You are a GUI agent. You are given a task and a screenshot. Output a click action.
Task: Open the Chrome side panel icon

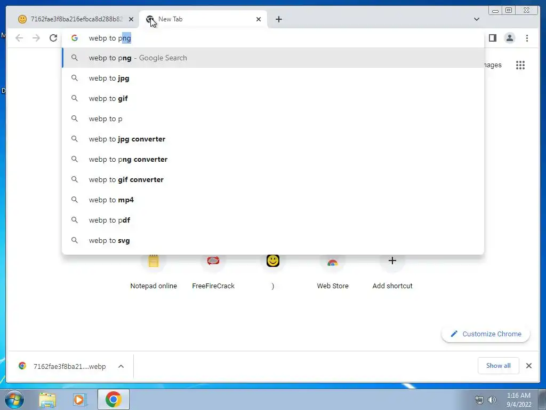(x=492, y=38)
